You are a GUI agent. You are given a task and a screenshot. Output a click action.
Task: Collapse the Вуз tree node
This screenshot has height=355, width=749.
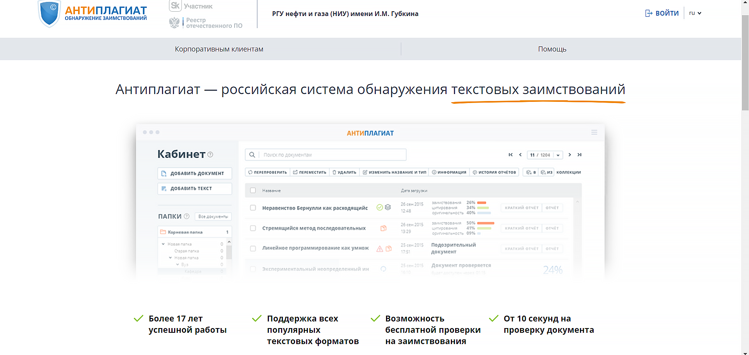(178, 264)
